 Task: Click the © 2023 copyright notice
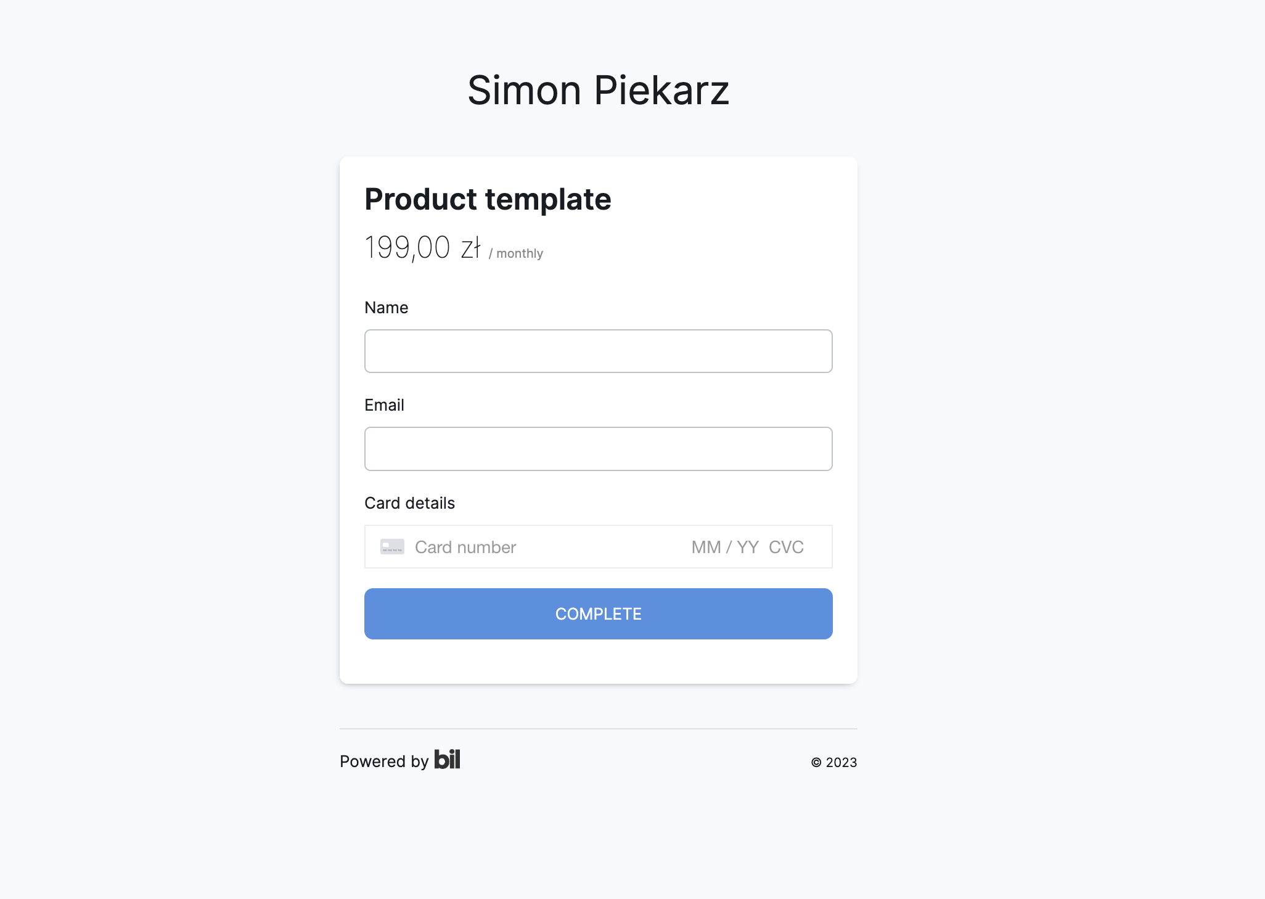click(x=833, y=763)
